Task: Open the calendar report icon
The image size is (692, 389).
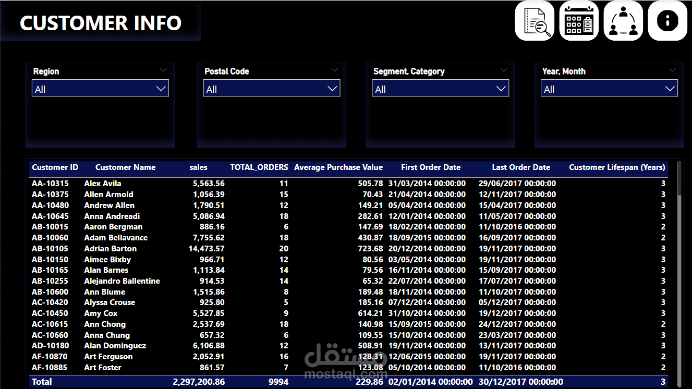Action: (579, 21)
